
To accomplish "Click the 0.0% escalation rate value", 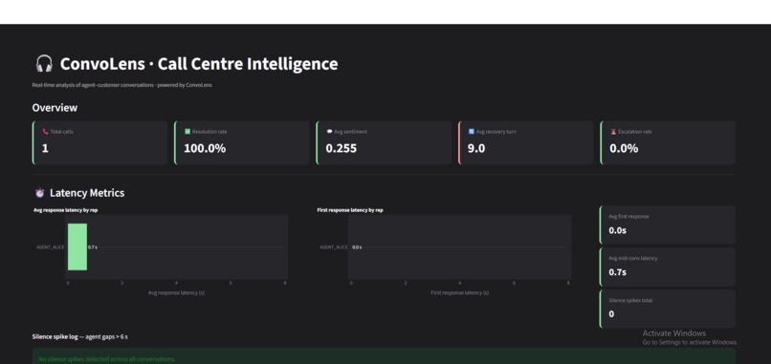I will pyautogui.click(x=624, y=148).
